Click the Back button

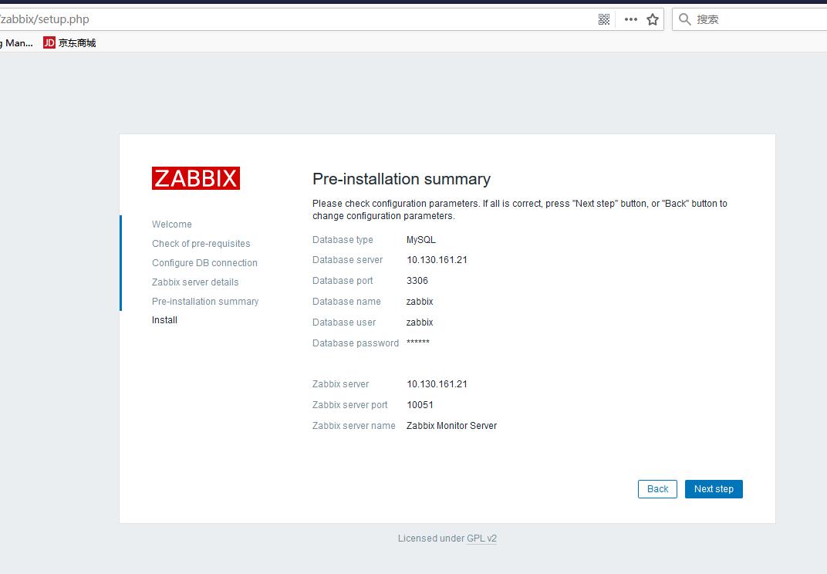(657, 489)
